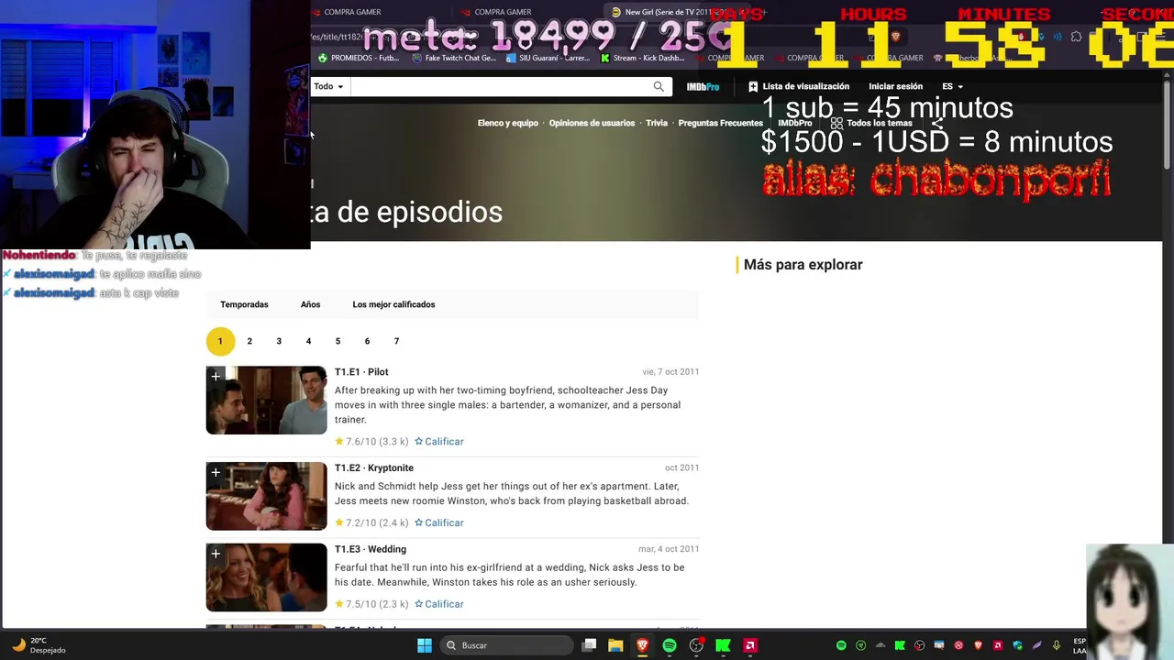
Task: Open the Windows Start menu
Action: tap(425, 645)
